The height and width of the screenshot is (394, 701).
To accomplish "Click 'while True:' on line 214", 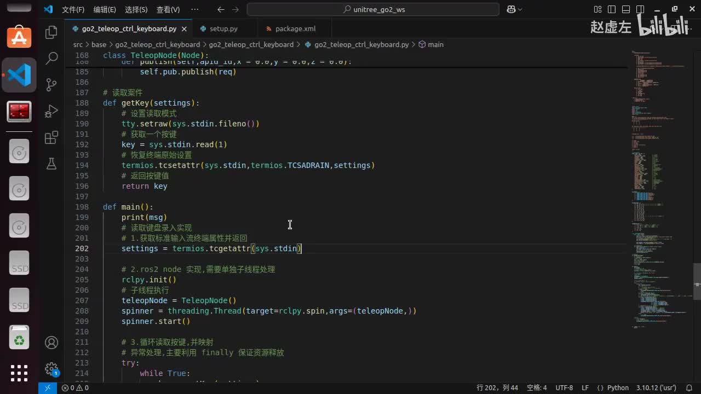I will click(x=165, y=373).
